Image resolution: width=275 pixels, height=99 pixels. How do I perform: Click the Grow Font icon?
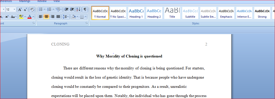[20, 9]
